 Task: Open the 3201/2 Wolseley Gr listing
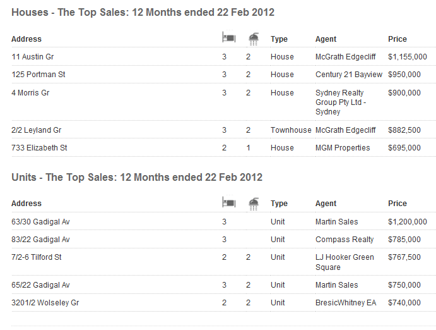tap(45, 303)
